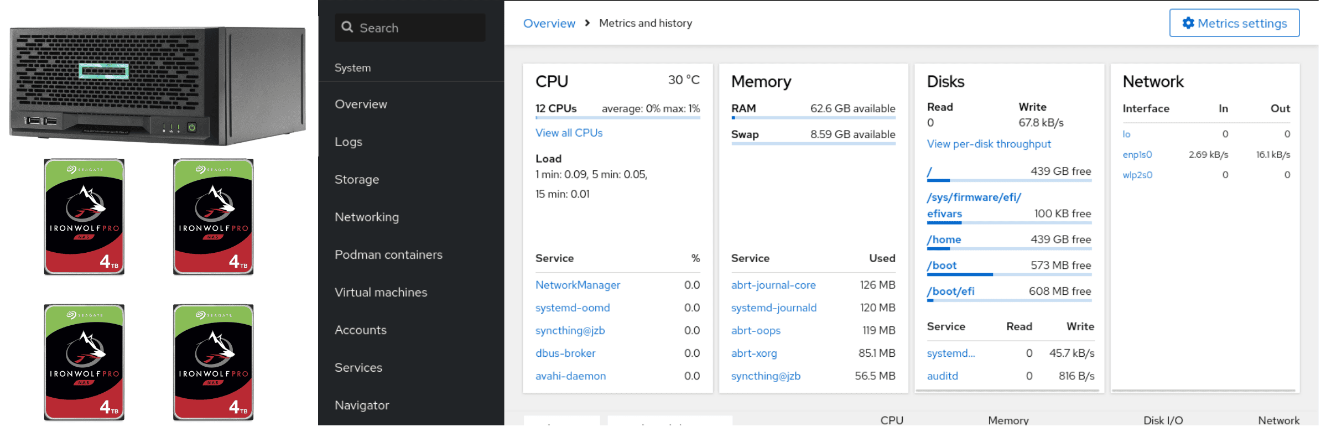Open the View all CPUs link
Screen dimensions: 1321x432
(569, 133)
